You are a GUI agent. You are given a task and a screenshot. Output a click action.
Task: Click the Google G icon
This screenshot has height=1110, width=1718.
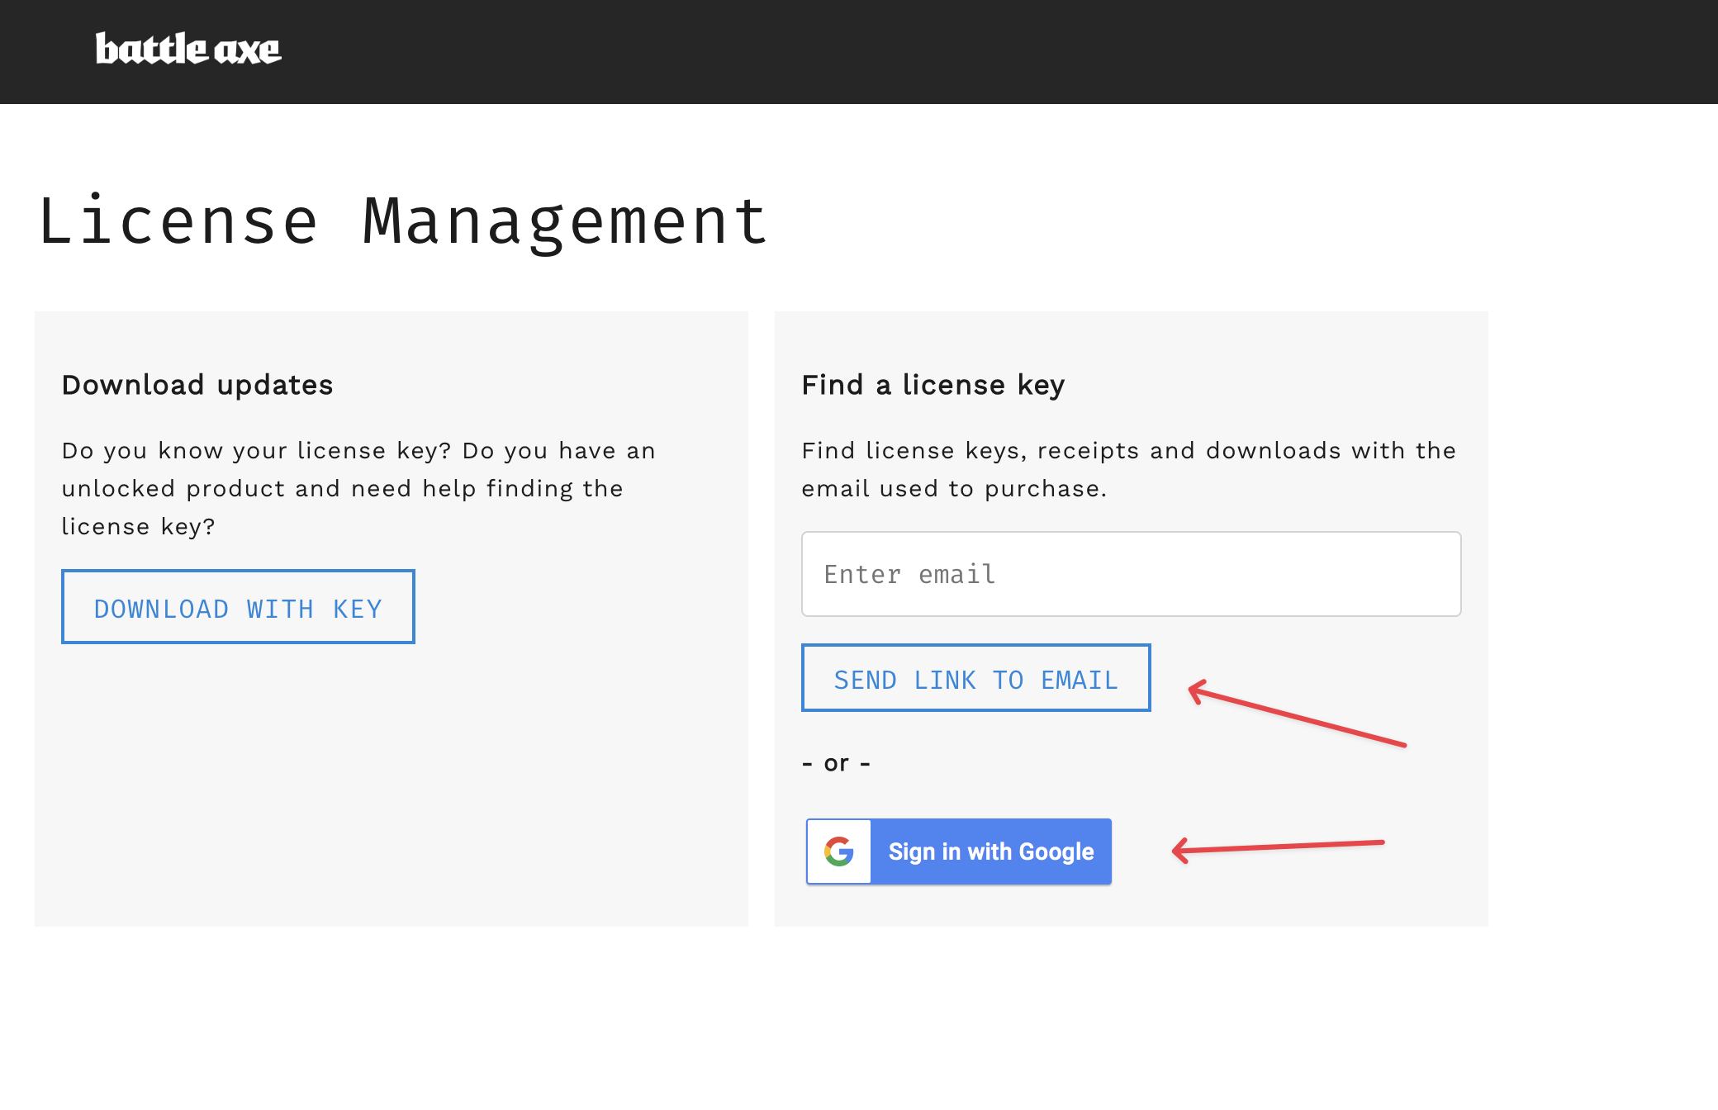(x=838, y=851)
